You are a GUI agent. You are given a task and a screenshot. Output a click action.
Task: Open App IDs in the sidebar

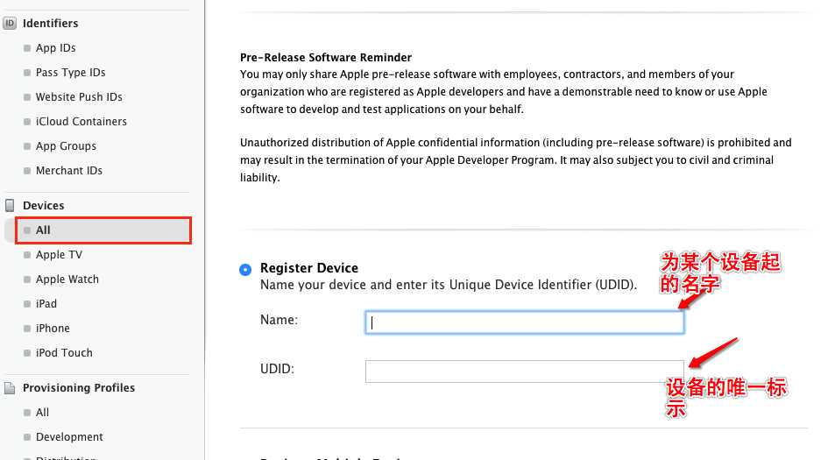55,48
